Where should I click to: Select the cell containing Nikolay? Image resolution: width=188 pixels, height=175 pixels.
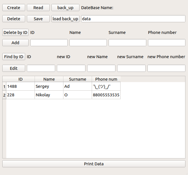[49, 95]
